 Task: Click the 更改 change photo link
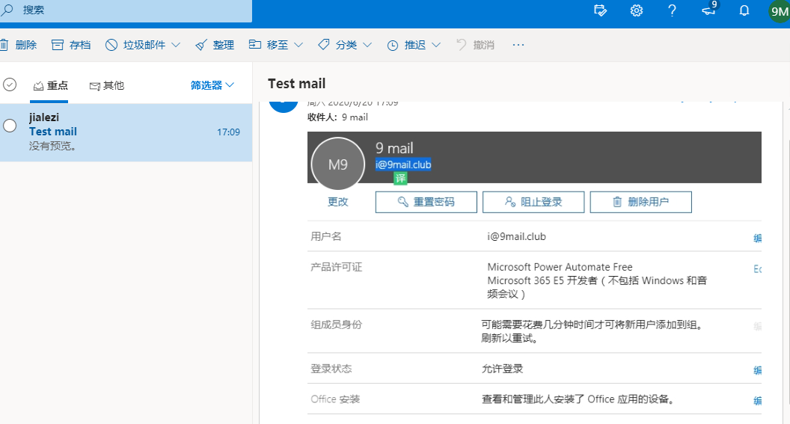(337, 202)
